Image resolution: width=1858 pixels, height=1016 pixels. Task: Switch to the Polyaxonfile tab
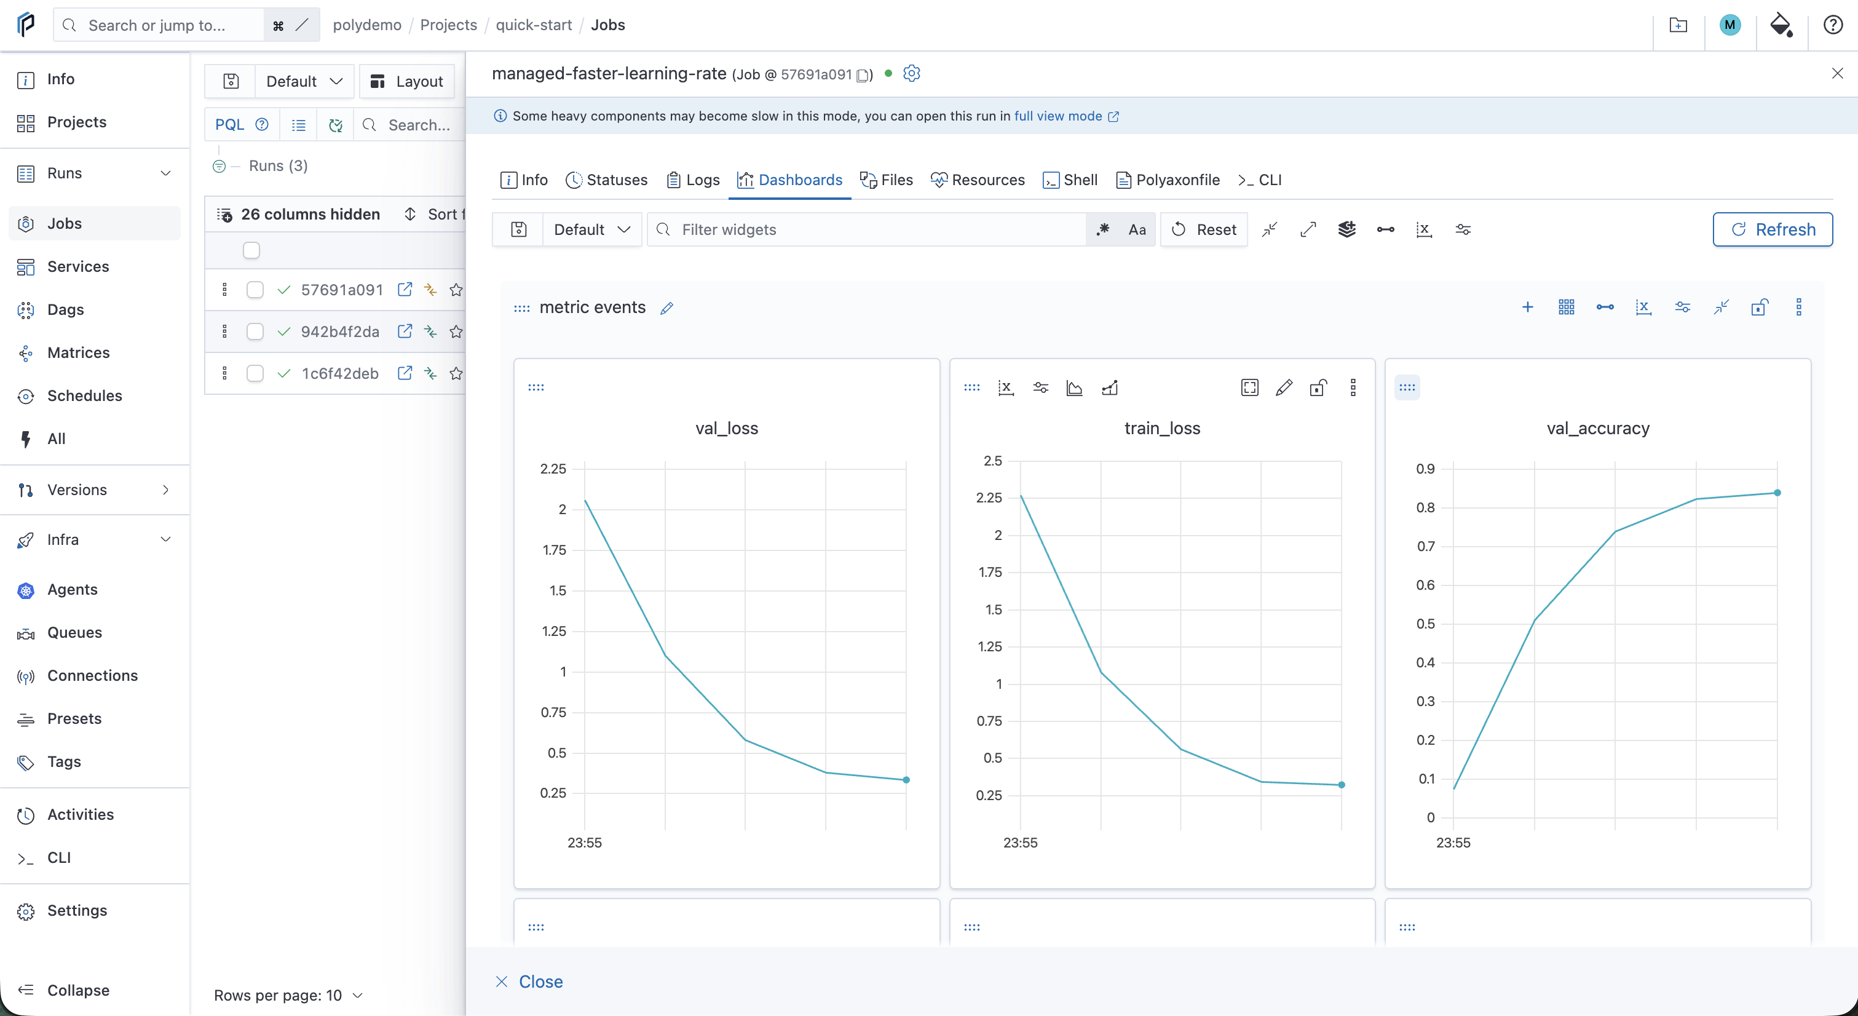1168,180
